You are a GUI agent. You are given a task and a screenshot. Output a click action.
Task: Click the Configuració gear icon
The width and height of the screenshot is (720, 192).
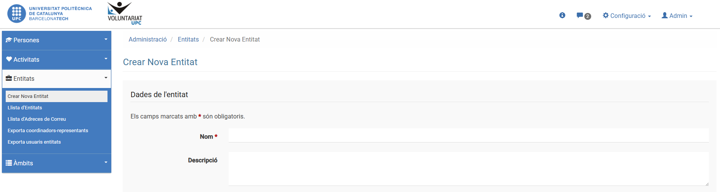click(606, 15)
